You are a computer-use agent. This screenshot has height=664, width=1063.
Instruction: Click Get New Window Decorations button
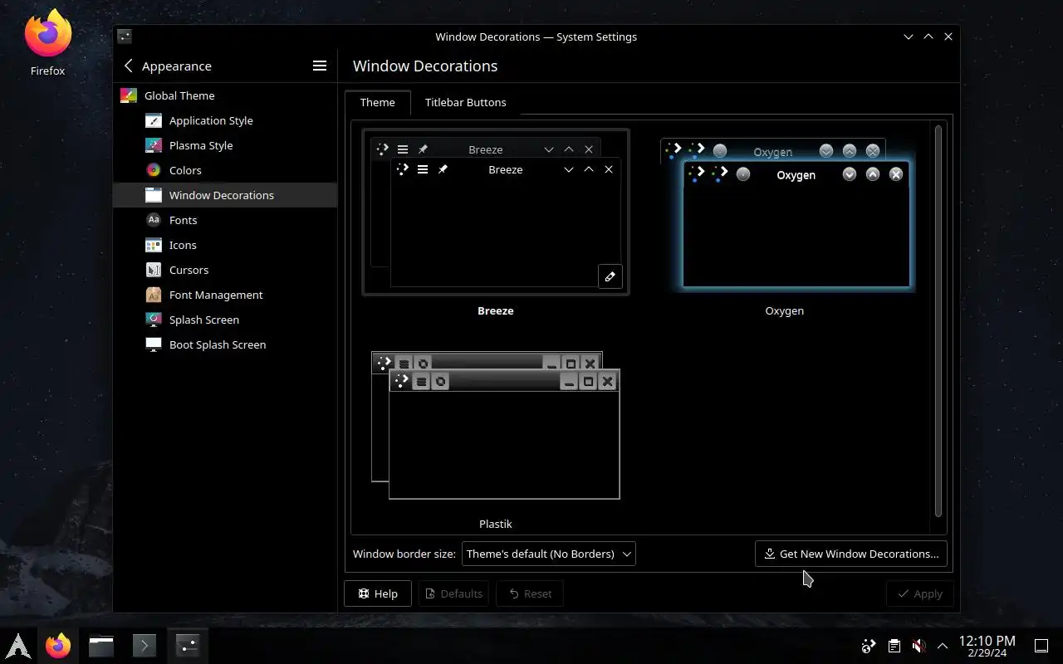point(850,554)
